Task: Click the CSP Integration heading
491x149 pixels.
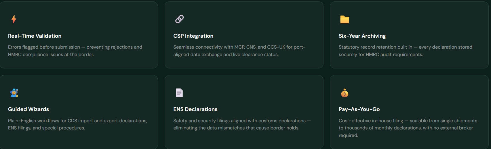Action: pyautogui.click(x=193, y=36)
